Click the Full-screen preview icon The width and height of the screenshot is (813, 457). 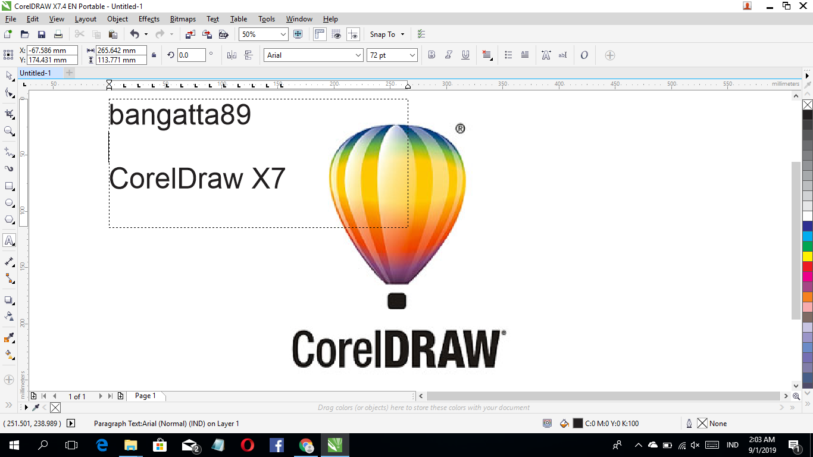(299, 35)
